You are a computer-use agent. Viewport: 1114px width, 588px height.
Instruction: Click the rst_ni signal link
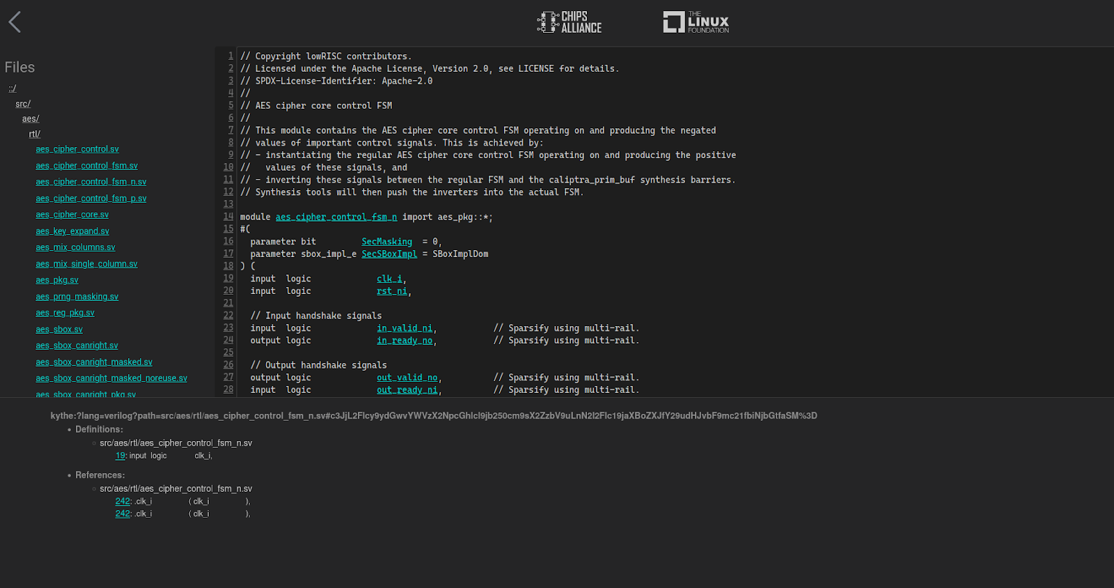pyautogui.click(x=392, y=291)
